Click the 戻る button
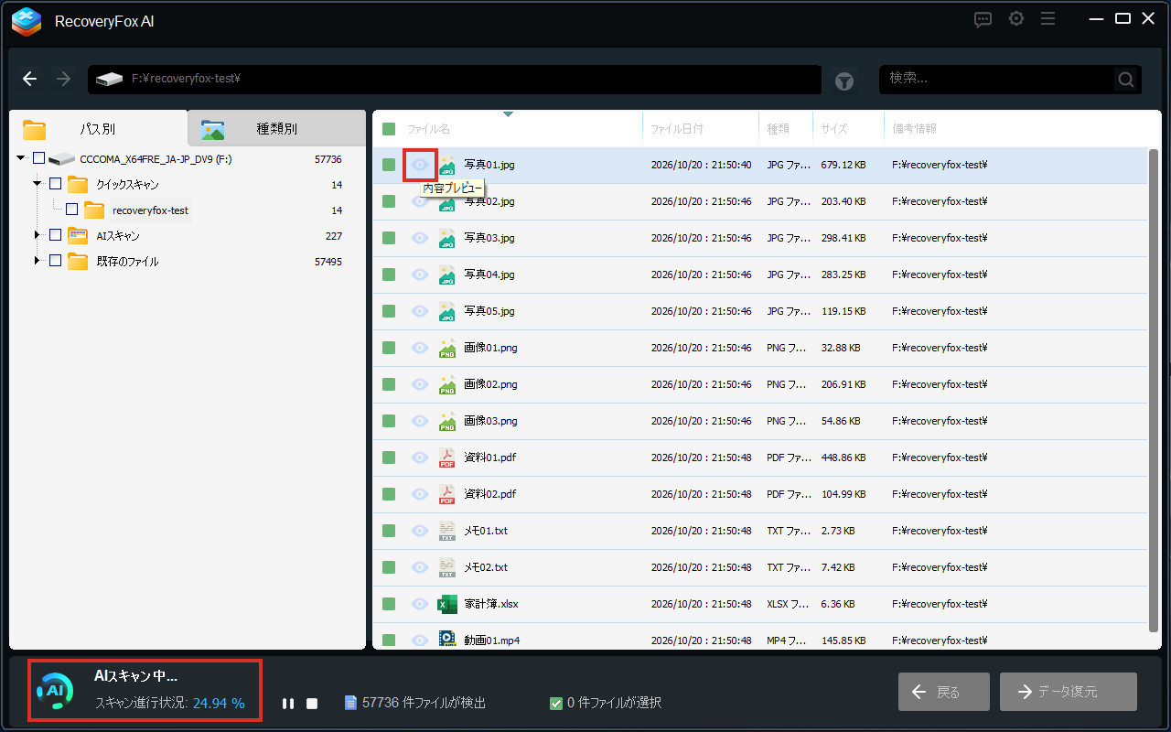This screenshot has height=732, width=1171. click(x=944, y=692)
